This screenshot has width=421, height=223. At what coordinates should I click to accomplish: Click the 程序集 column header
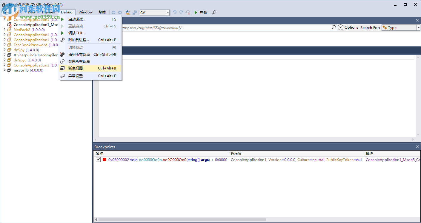pos(297,154)
